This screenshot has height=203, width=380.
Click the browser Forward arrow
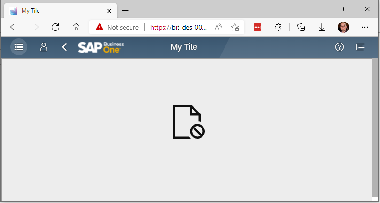[35, 27]
